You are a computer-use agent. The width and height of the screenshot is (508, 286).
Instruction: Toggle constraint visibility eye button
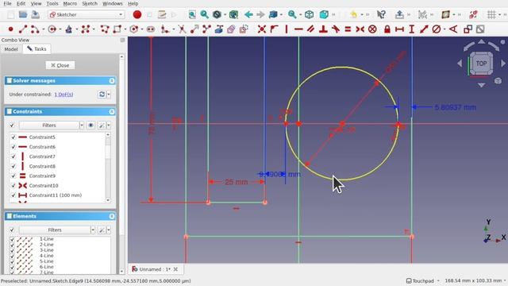[x=90, y=126]
